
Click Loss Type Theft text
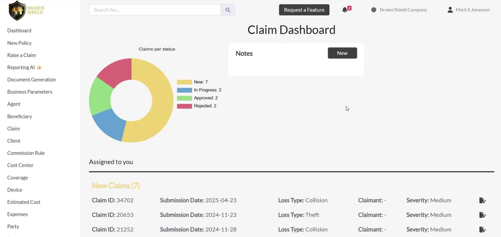click(298, 215)
